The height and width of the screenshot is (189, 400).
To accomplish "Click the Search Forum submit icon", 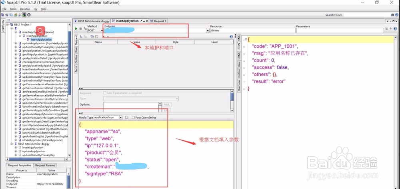I will 392,15.
